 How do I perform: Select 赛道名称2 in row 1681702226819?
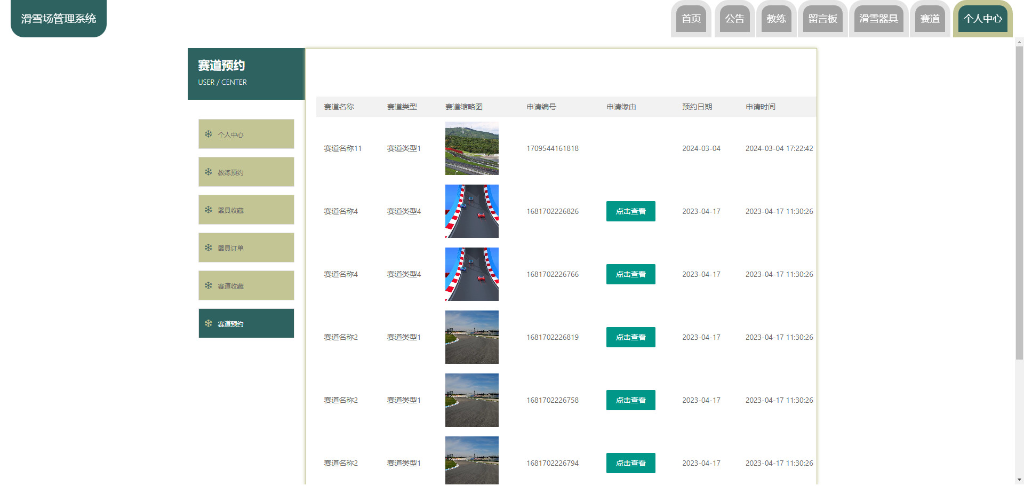(x=341, y=337)
